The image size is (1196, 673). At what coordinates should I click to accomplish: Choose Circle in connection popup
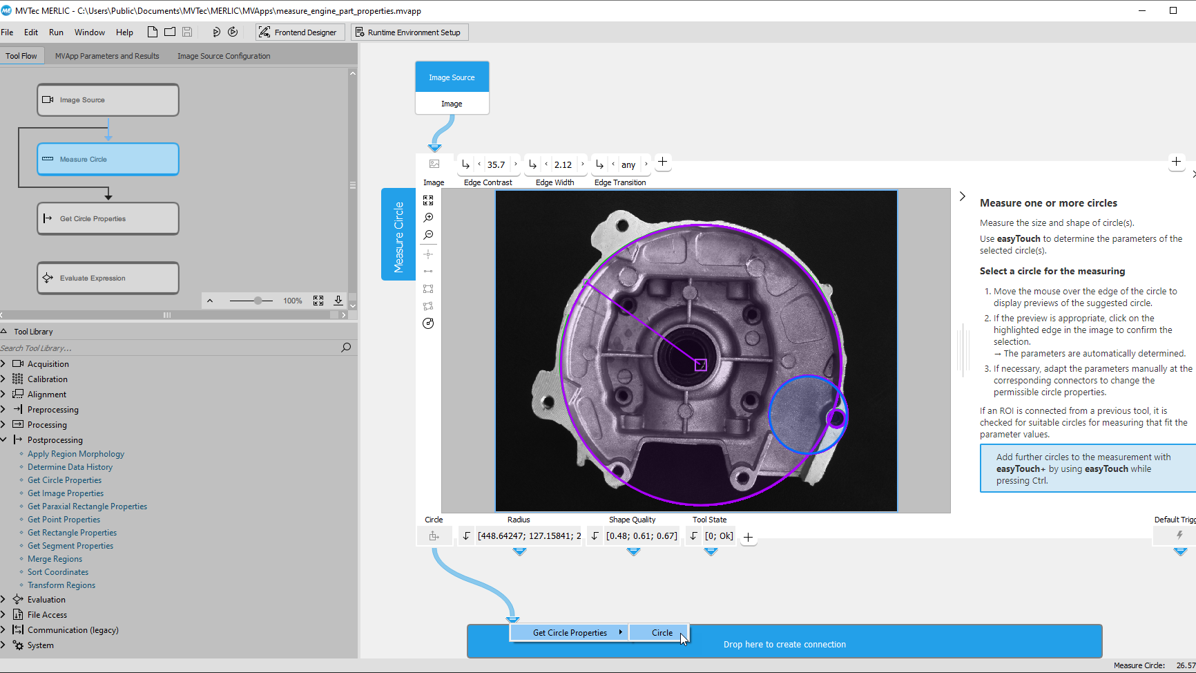(x=659, y=632)
